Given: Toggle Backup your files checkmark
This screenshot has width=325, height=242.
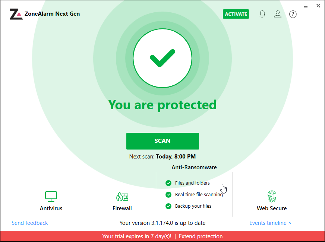Looking at the screenshot, I should 169,206.
